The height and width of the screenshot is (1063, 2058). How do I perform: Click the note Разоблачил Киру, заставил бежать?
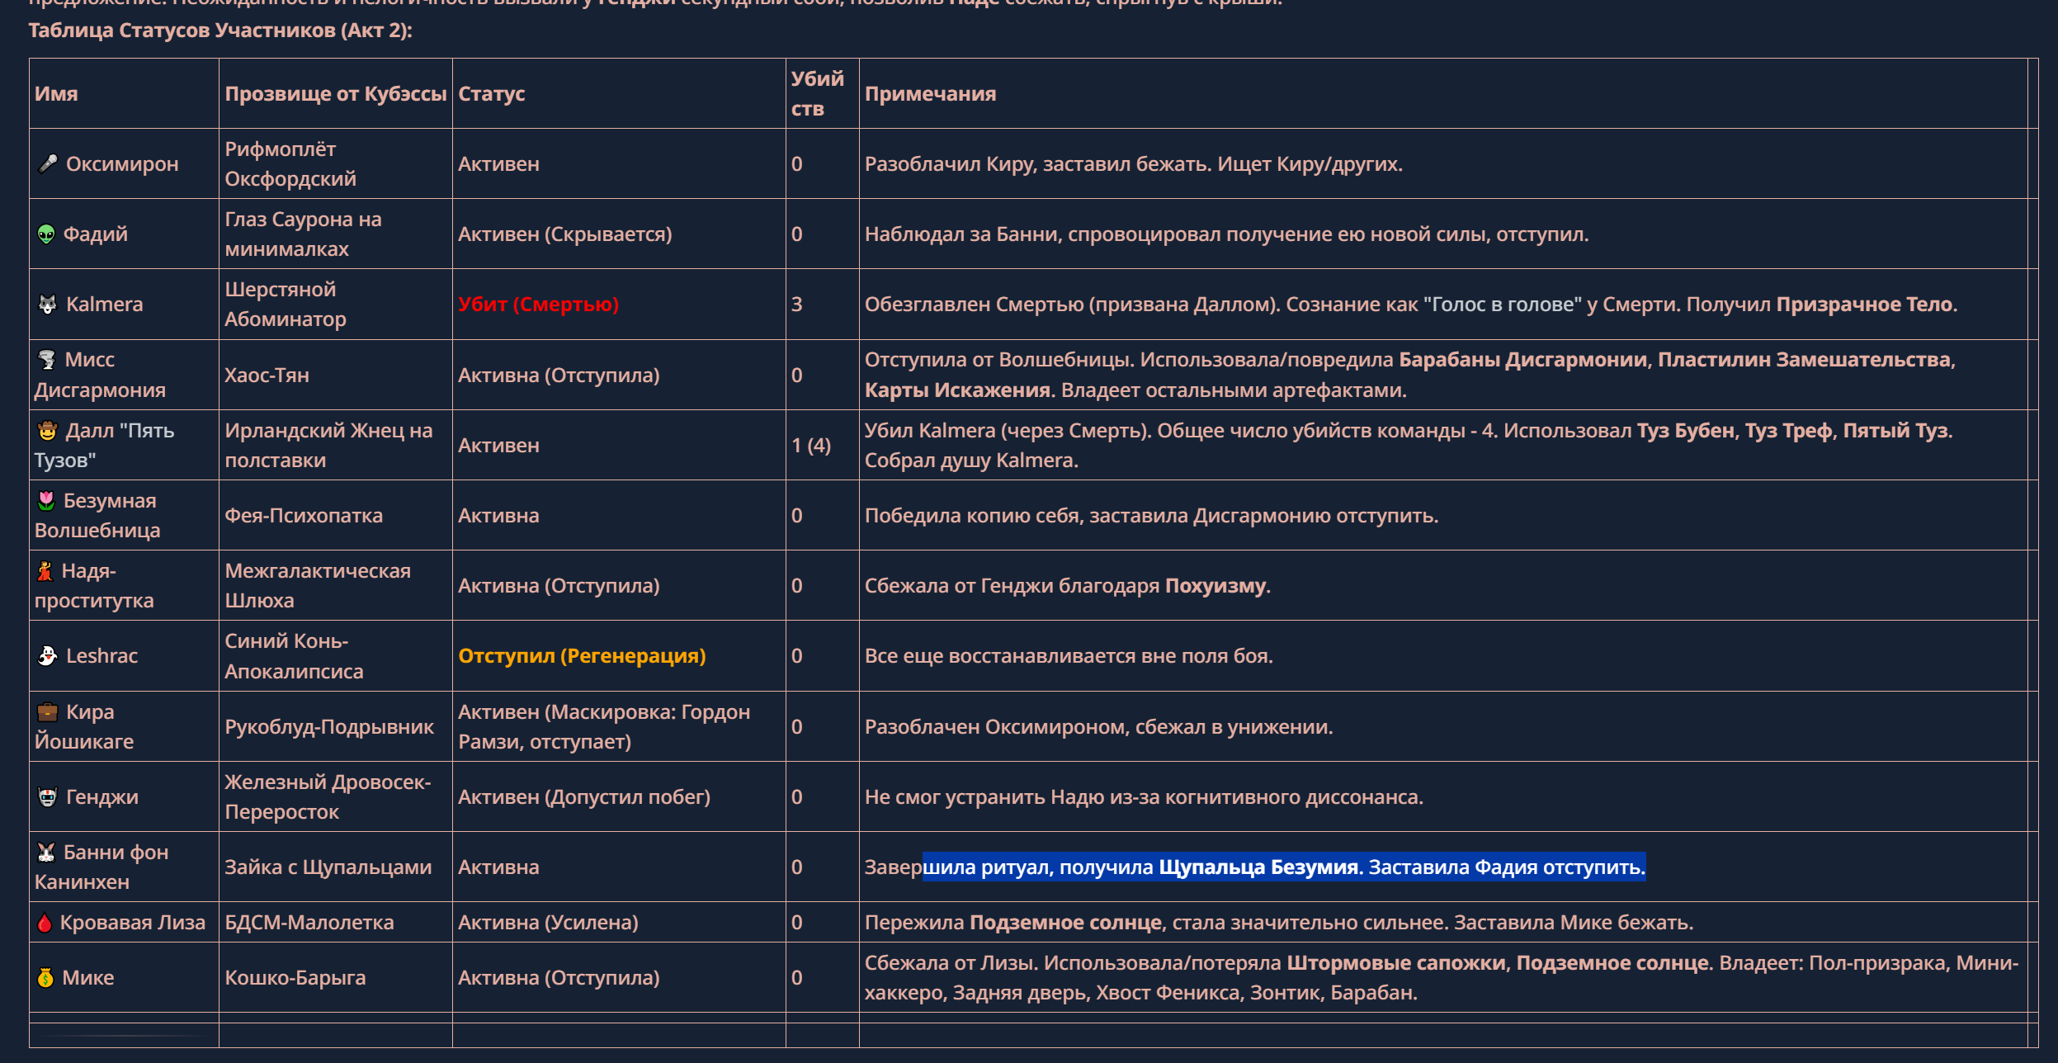click(x=1038, y=163)
